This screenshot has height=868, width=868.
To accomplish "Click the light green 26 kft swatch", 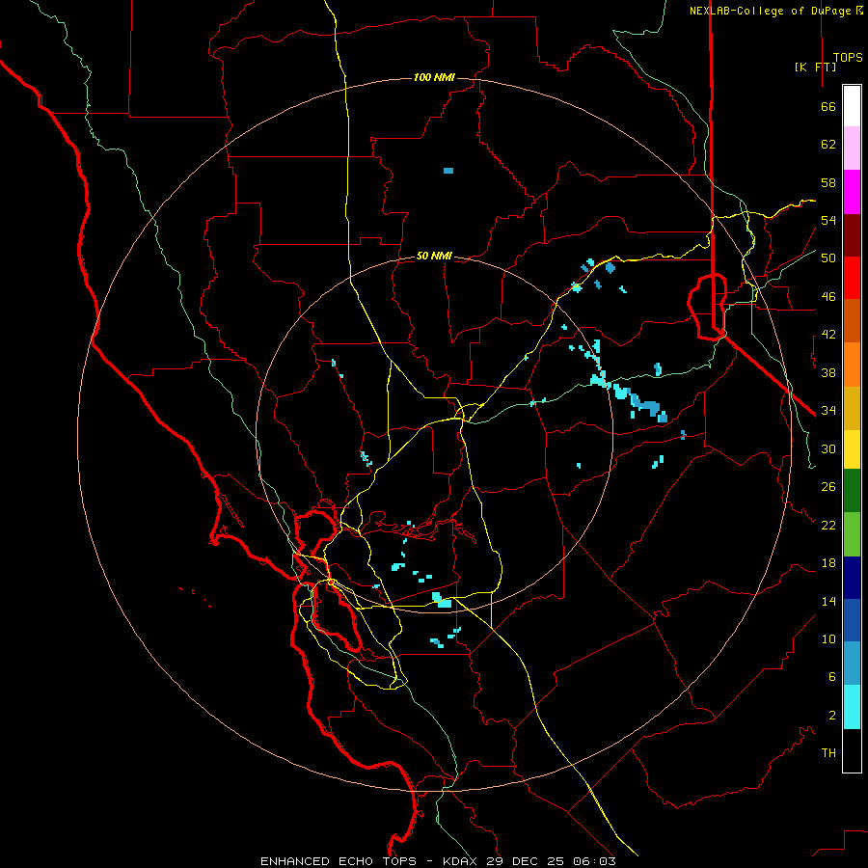I will 852,534.
